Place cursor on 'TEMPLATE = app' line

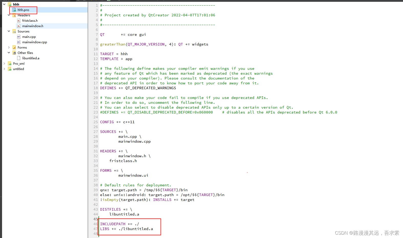click(116, 59)
